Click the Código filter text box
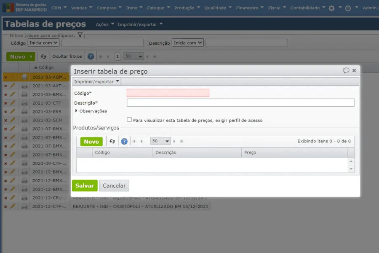Screen dimensions: 379x253 (x=102, y=43)
